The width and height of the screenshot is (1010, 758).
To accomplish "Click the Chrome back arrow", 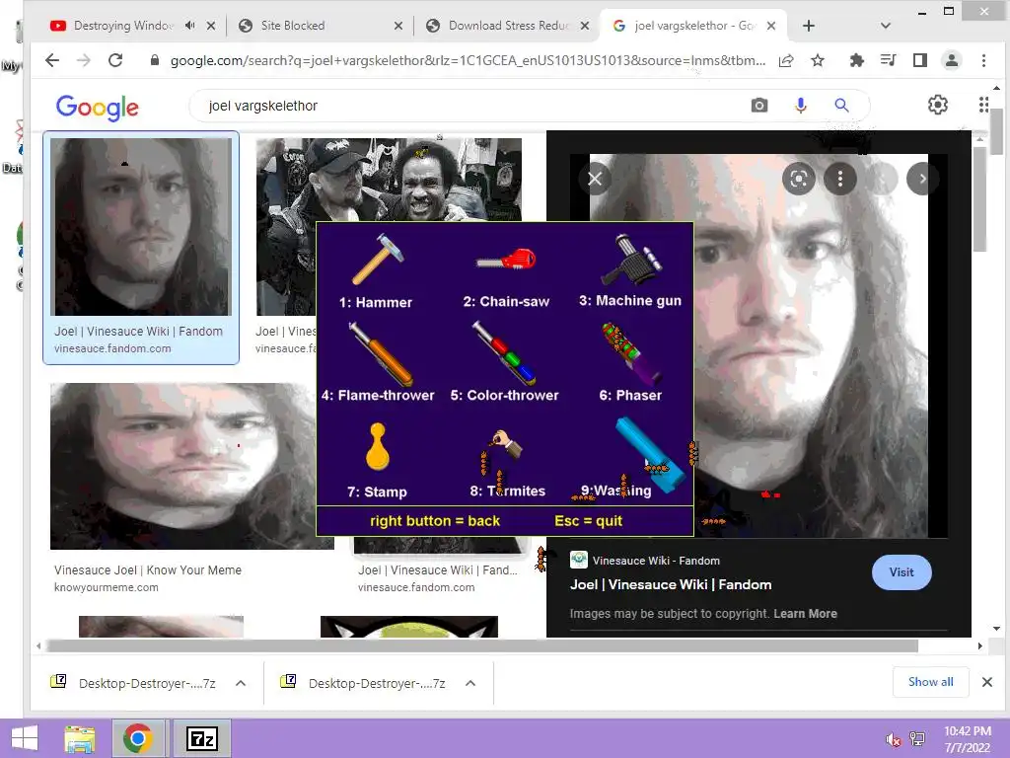I will 52,60.
